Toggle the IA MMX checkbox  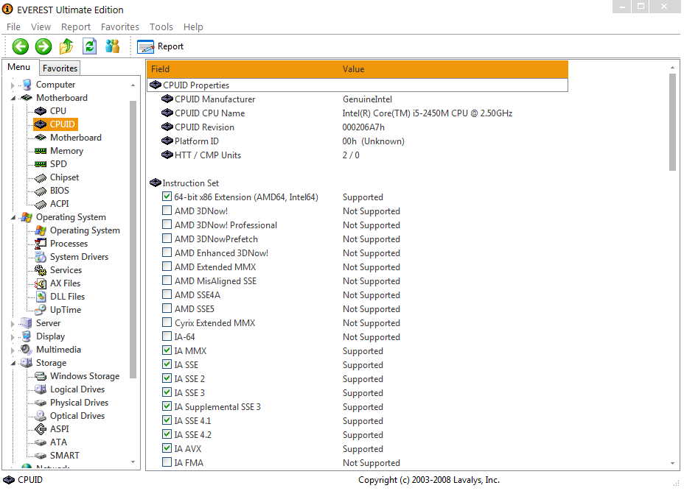point(167,350)
